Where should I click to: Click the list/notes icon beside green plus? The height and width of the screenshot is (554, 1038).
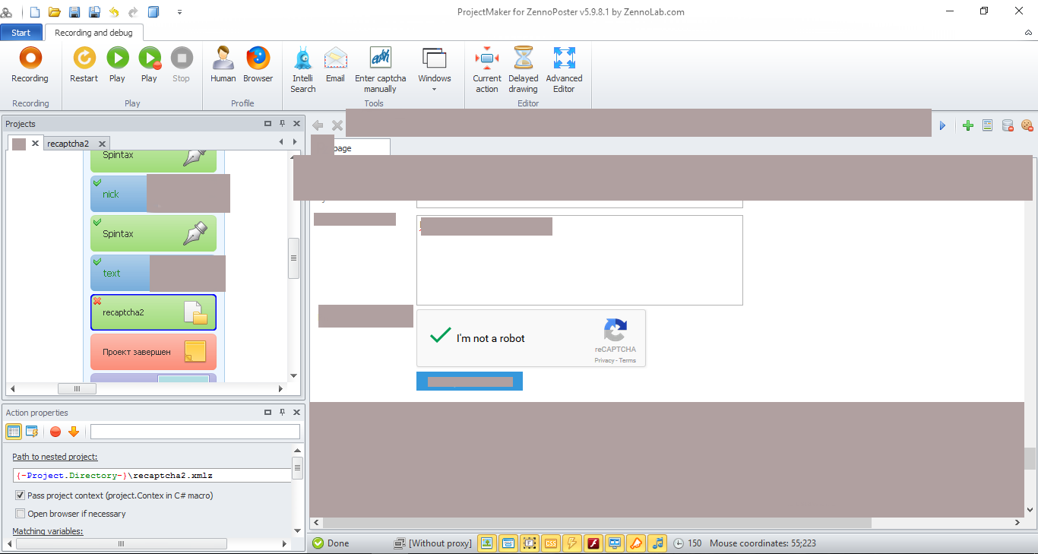987,125
